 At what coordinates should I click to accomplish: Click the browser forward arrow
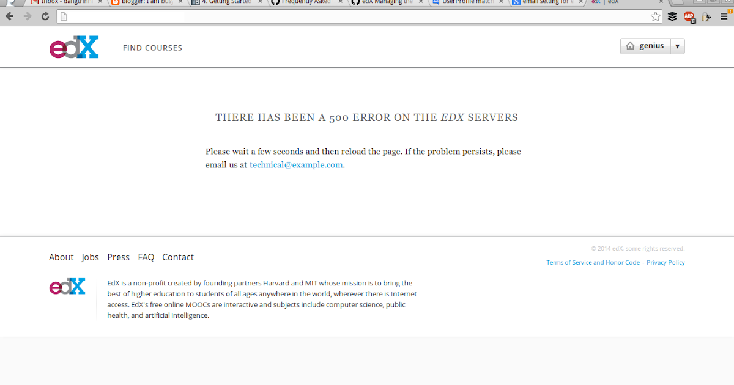[28, 16]
